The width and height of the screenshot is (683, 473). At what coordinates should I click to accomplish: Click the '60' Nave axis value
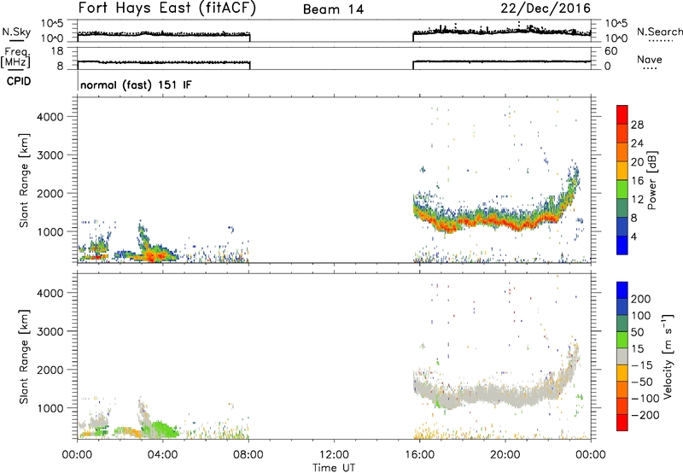611,51
